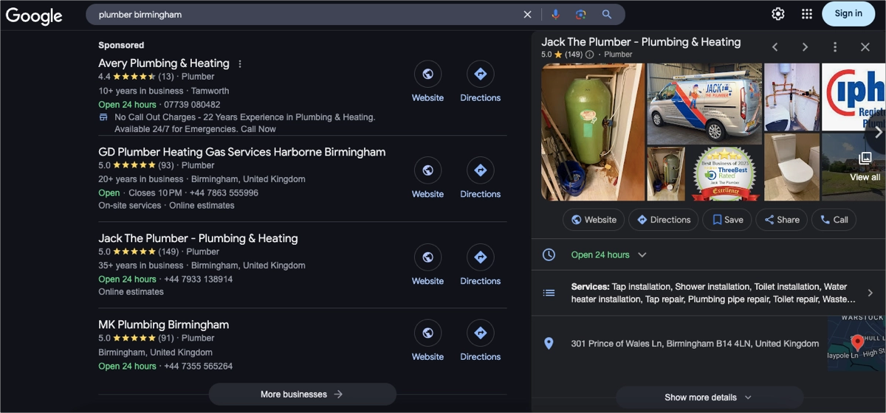Image resolution: width=886 pixels, height=413 pixels.
Task: Click the info icon beside 149 reviews
Action: (x=589, y=55)
